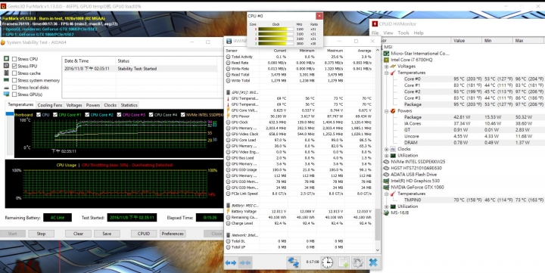The width and height of the screenshot is (545, 273).
Task: Click the grayed double-arrow icon in HWiNFO
Action: point(245,262)
